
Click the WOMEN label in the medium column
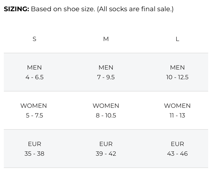(x=106, y=106)
